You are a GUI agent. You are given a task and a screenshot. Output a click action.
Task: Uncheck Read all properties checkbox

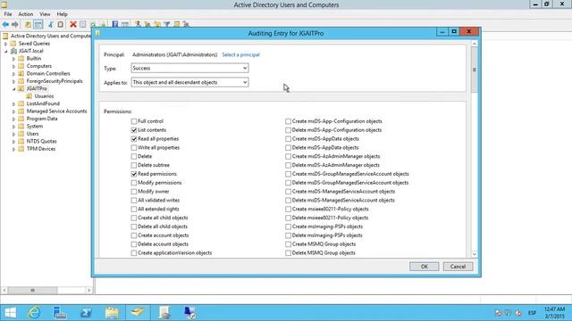pyautogui.click(x=134, y=139)
